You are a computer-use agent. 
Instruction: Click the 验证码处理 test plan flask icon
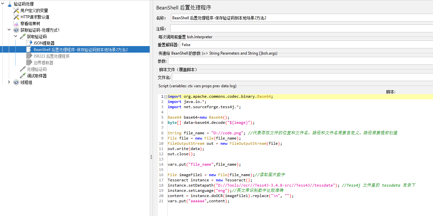(9, 4)
